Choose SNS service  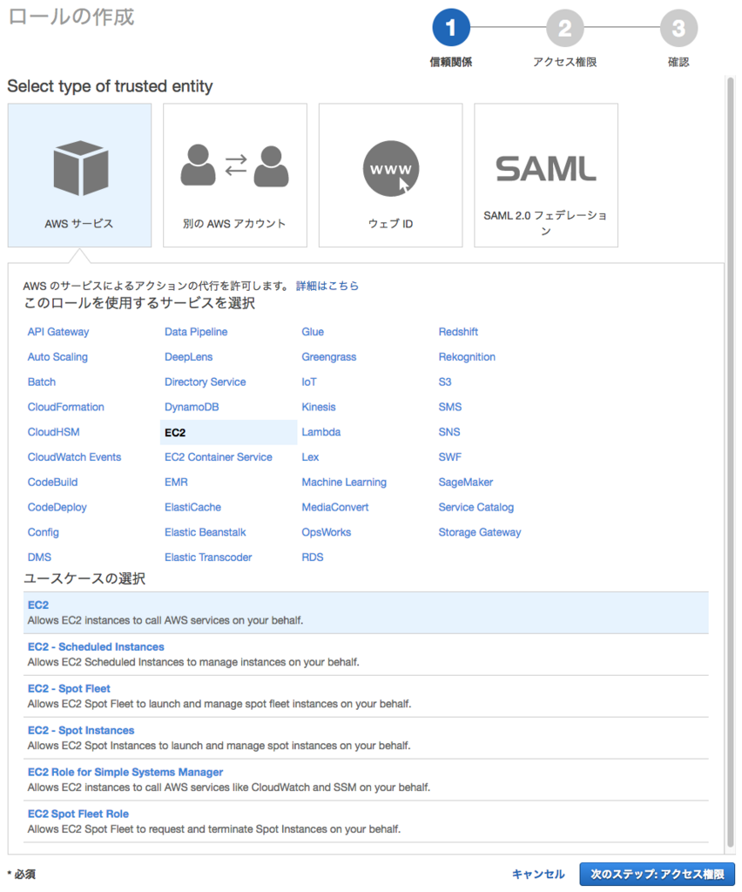(449, 432)
